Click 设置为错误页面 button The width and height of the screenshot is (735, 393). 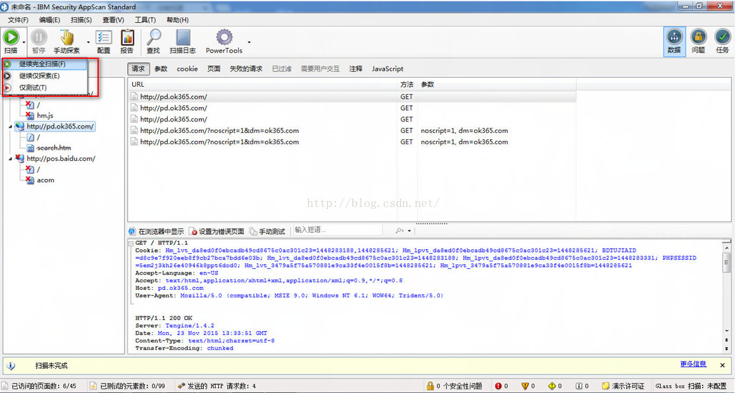click(x=217, y=231)
